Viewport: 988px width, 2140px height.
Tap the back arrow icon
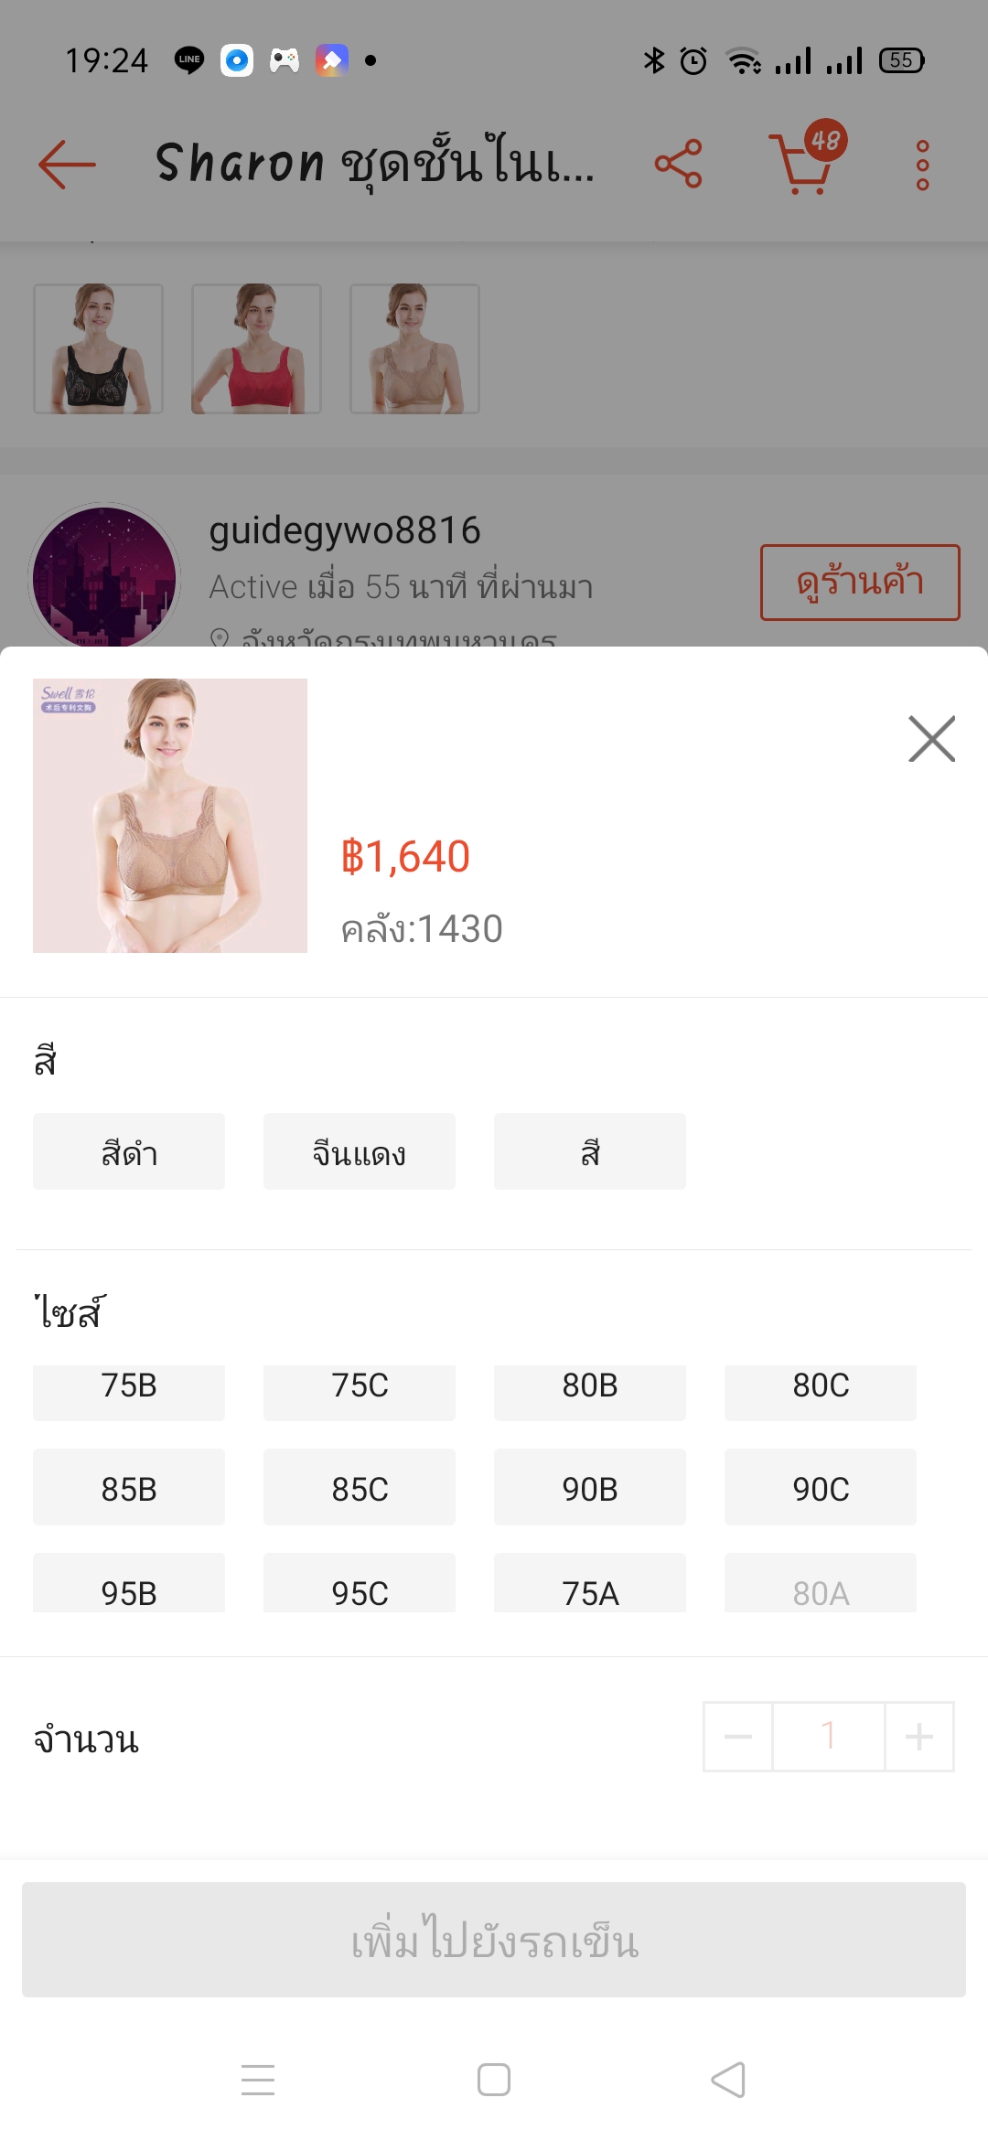(x=67, y=165)
